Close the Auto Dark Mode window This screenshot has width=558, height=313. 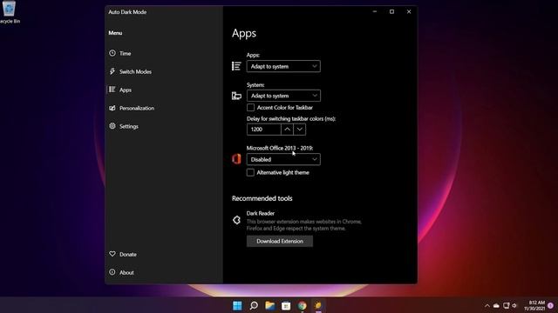point(409,11)
